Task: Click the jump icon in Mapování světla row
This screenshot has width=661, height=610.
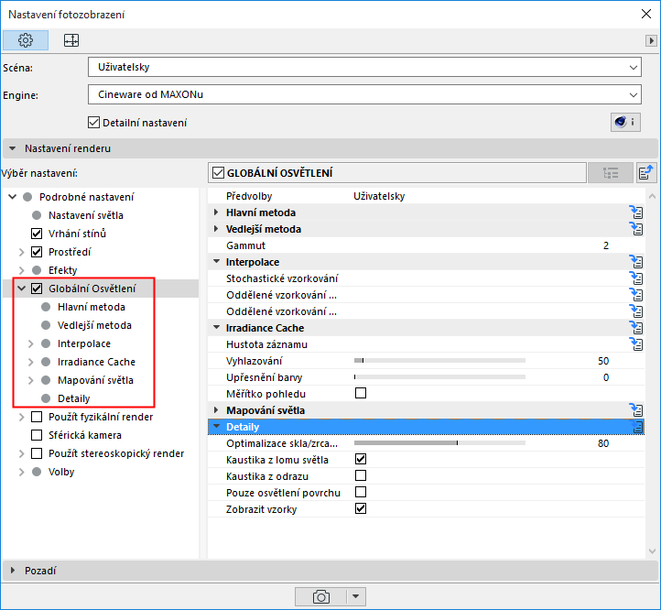Action: click(636, 410)
